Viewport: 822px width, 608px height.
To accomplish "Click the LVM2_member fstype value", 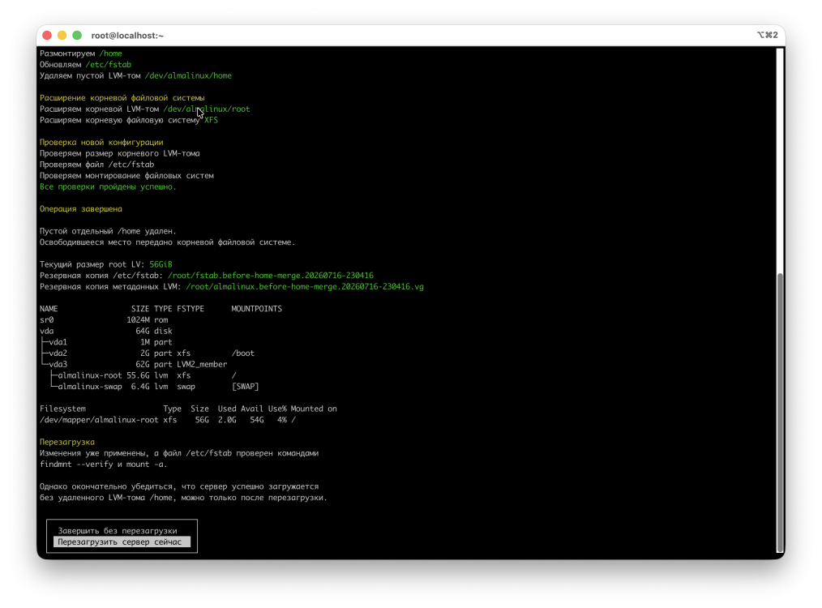I will click(202, 364).
